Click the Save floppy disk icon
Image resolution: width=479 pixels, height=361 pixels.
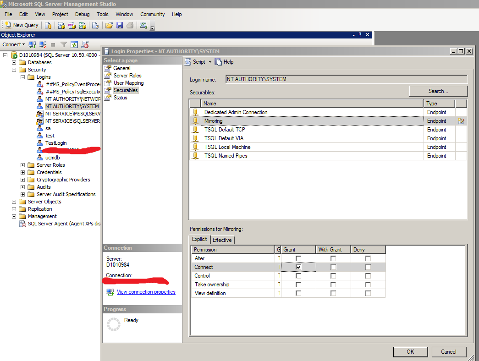pyautogui.click(x=120, y=25)
